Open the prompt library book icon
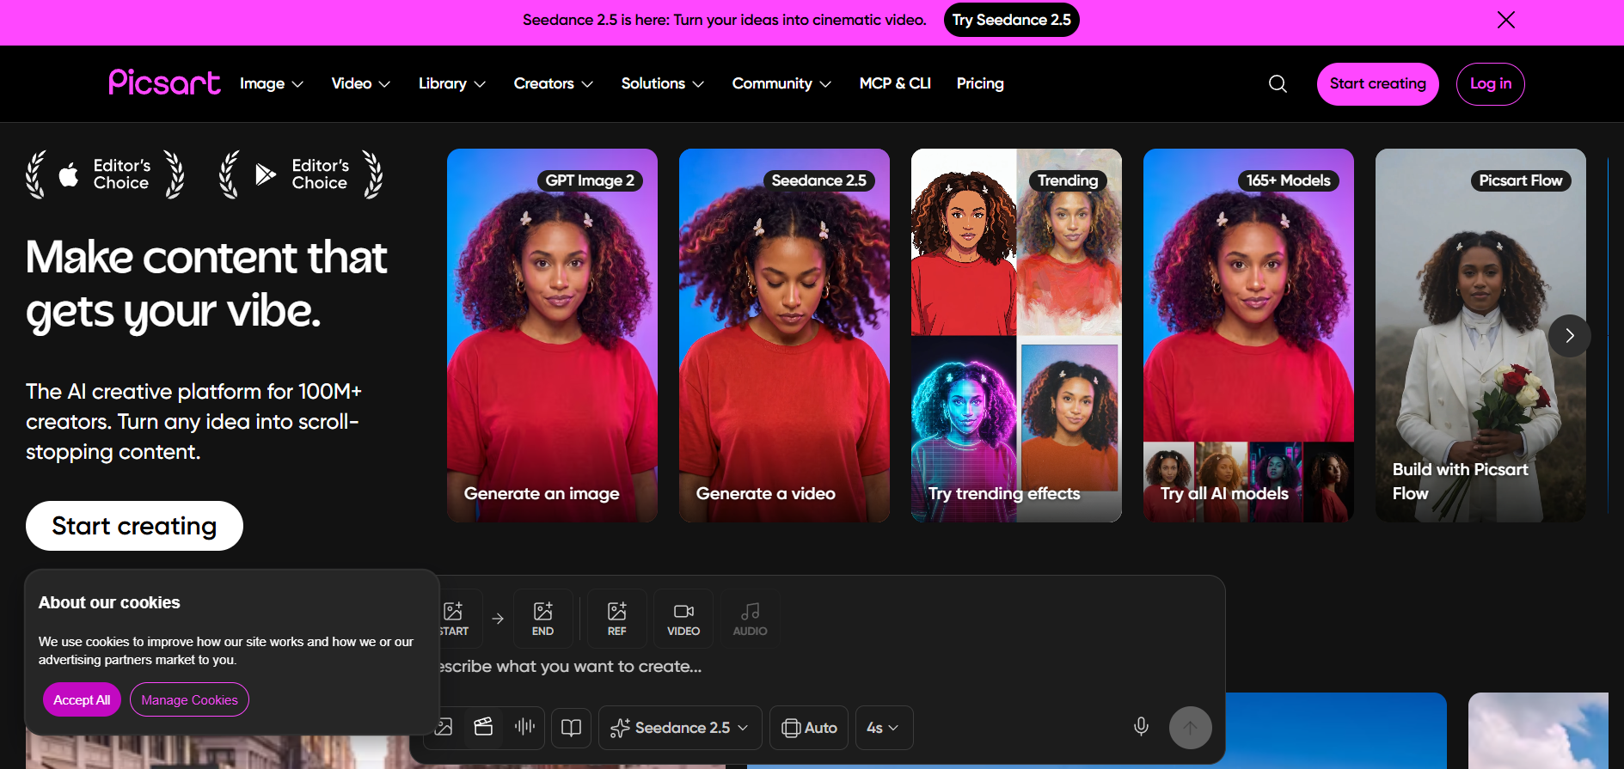The image size is (1624, 769). tap(571, 728)
